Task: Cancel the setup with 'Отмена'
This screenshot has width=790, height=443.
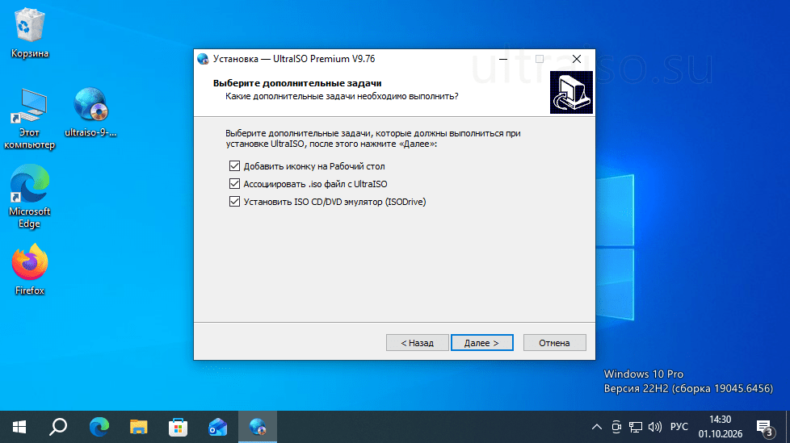Action: click(x=554, y=343)
